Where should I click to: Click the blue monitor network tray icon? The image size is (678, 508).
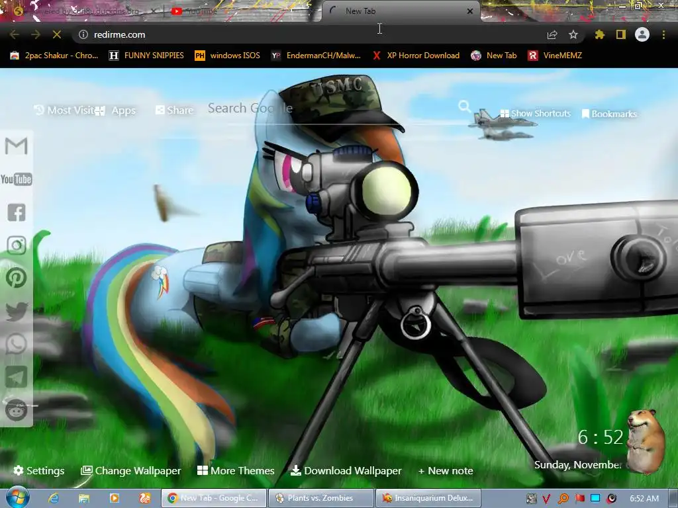(595, 499)
